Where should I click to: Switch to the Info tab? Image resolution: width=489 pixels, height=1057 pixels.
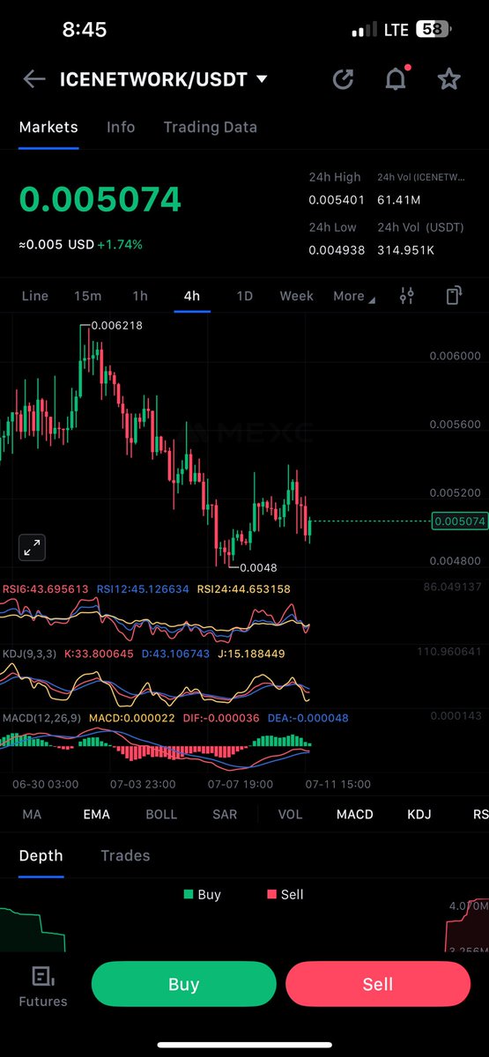(x=121, y=127)
